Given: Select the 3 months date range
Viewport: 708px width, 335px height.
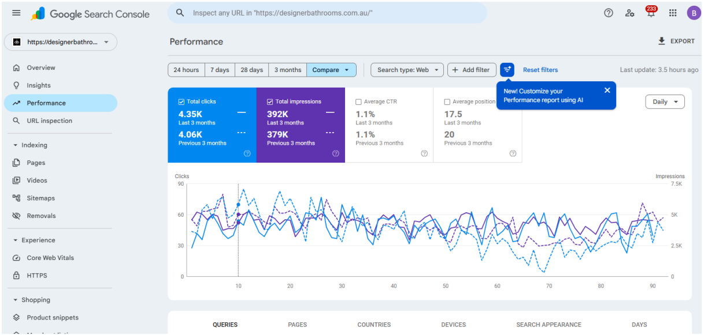Looking at the screenshot, I should click(x=288, y=70).
